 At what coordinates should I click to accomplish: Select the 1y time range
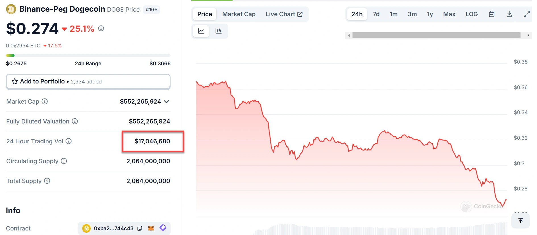430,14
